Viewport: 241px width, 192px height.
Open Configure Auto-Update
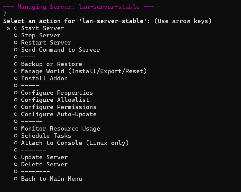(59, 114)
